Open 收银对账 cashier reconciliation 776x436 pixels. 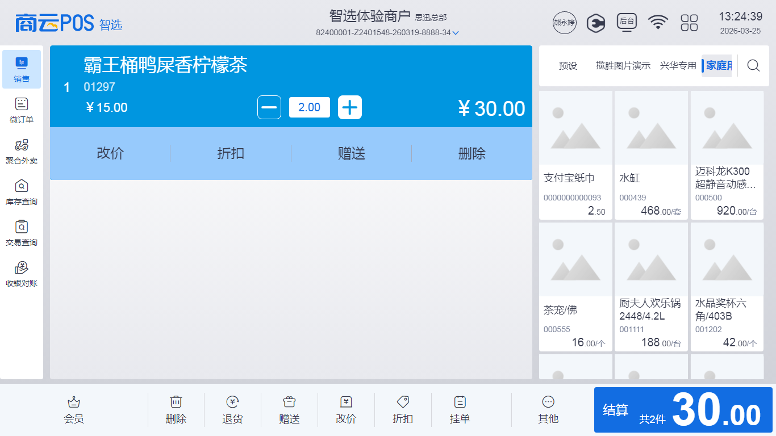pos(22,274)
